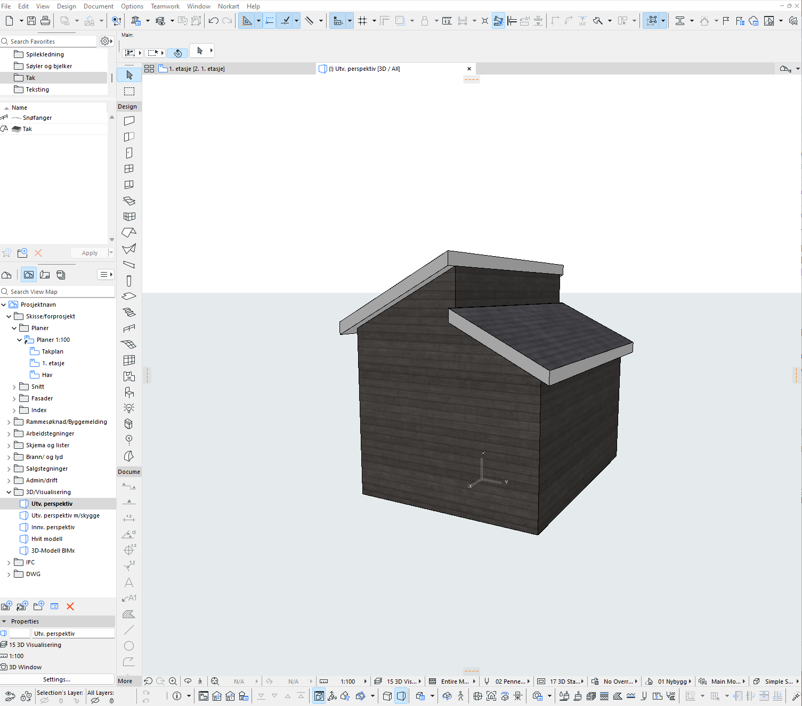Screen dimensions: 802x706
Task: Open the 01 Nybygg renovation filter dropdown
Action: click(x=671, y=682)
